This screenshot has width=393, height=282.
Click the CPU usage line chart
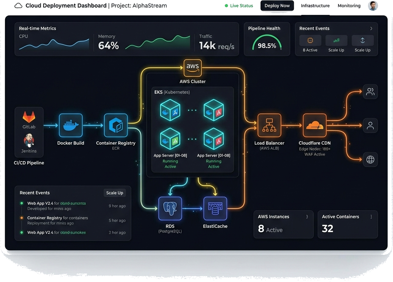(x=54, y=44)
